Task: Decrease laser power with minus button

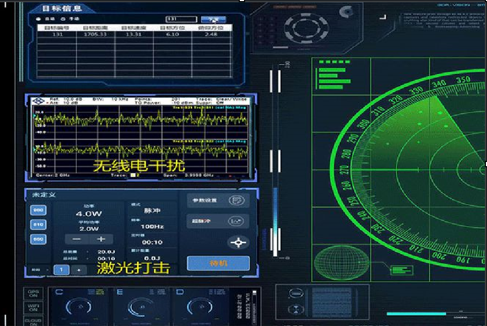Action: tap(77, 239)
